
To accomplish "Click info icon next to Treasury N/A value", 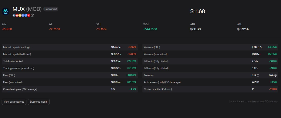I will pos(258,75).
